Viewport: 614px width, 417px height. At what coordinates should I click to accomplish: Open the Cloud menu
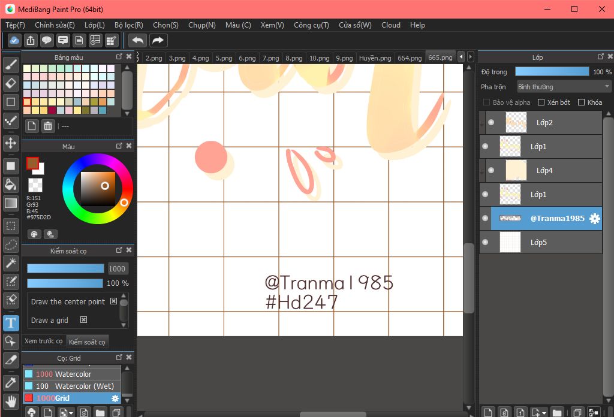(x=391, y=25)
